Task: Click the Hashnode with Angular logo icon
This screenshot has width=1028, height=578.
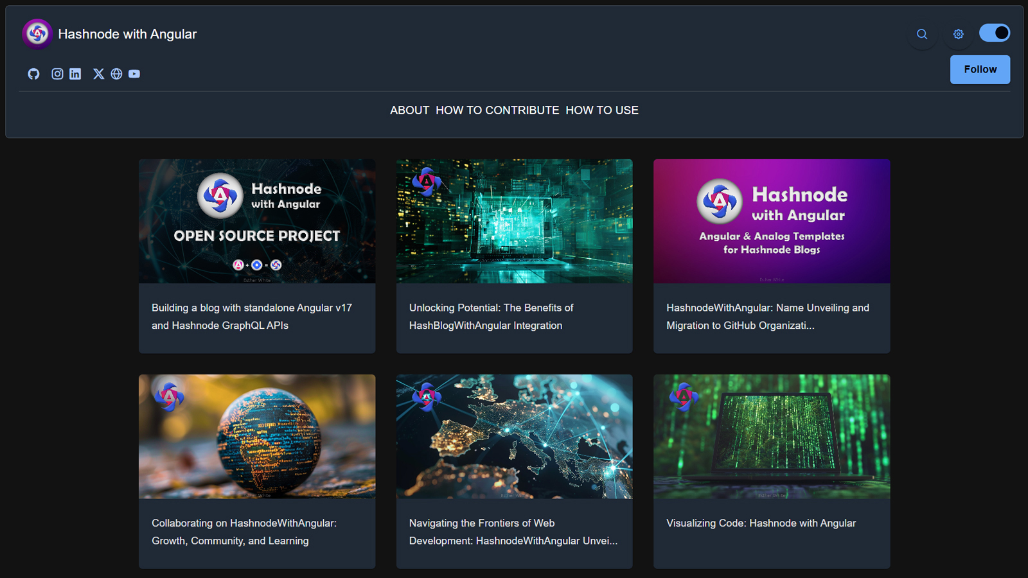Action: (x=37, y=34)
